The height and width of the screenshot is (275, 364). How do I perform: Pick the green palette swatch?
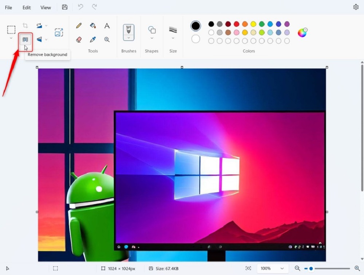(x=262, y=24)
